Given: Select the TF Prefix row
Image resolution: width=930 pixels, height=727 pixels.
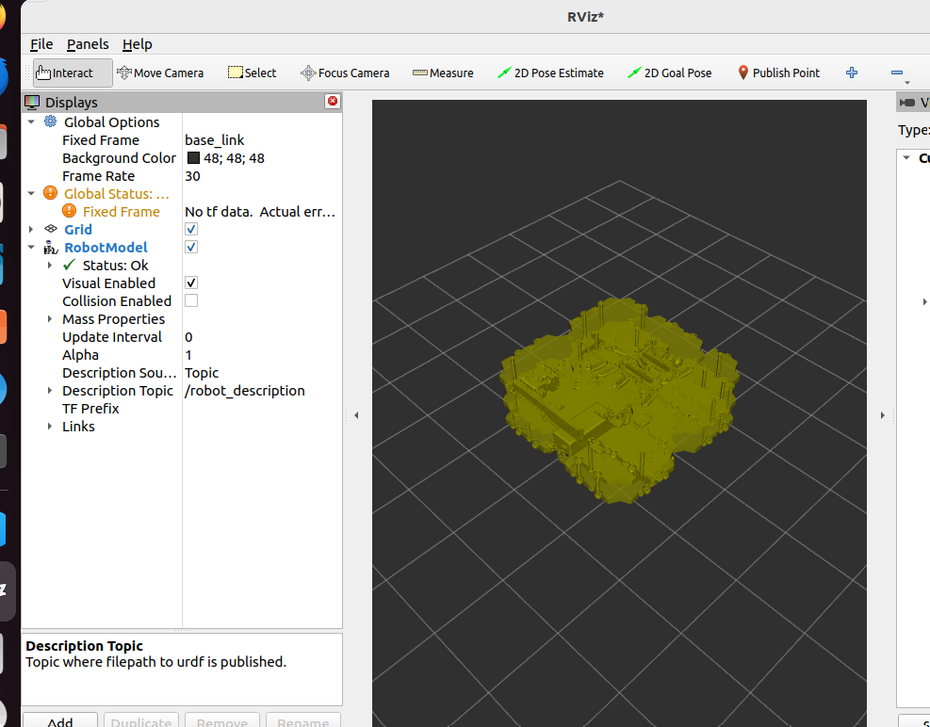Looking at the screenshot, I should click(x=182, y=409).
